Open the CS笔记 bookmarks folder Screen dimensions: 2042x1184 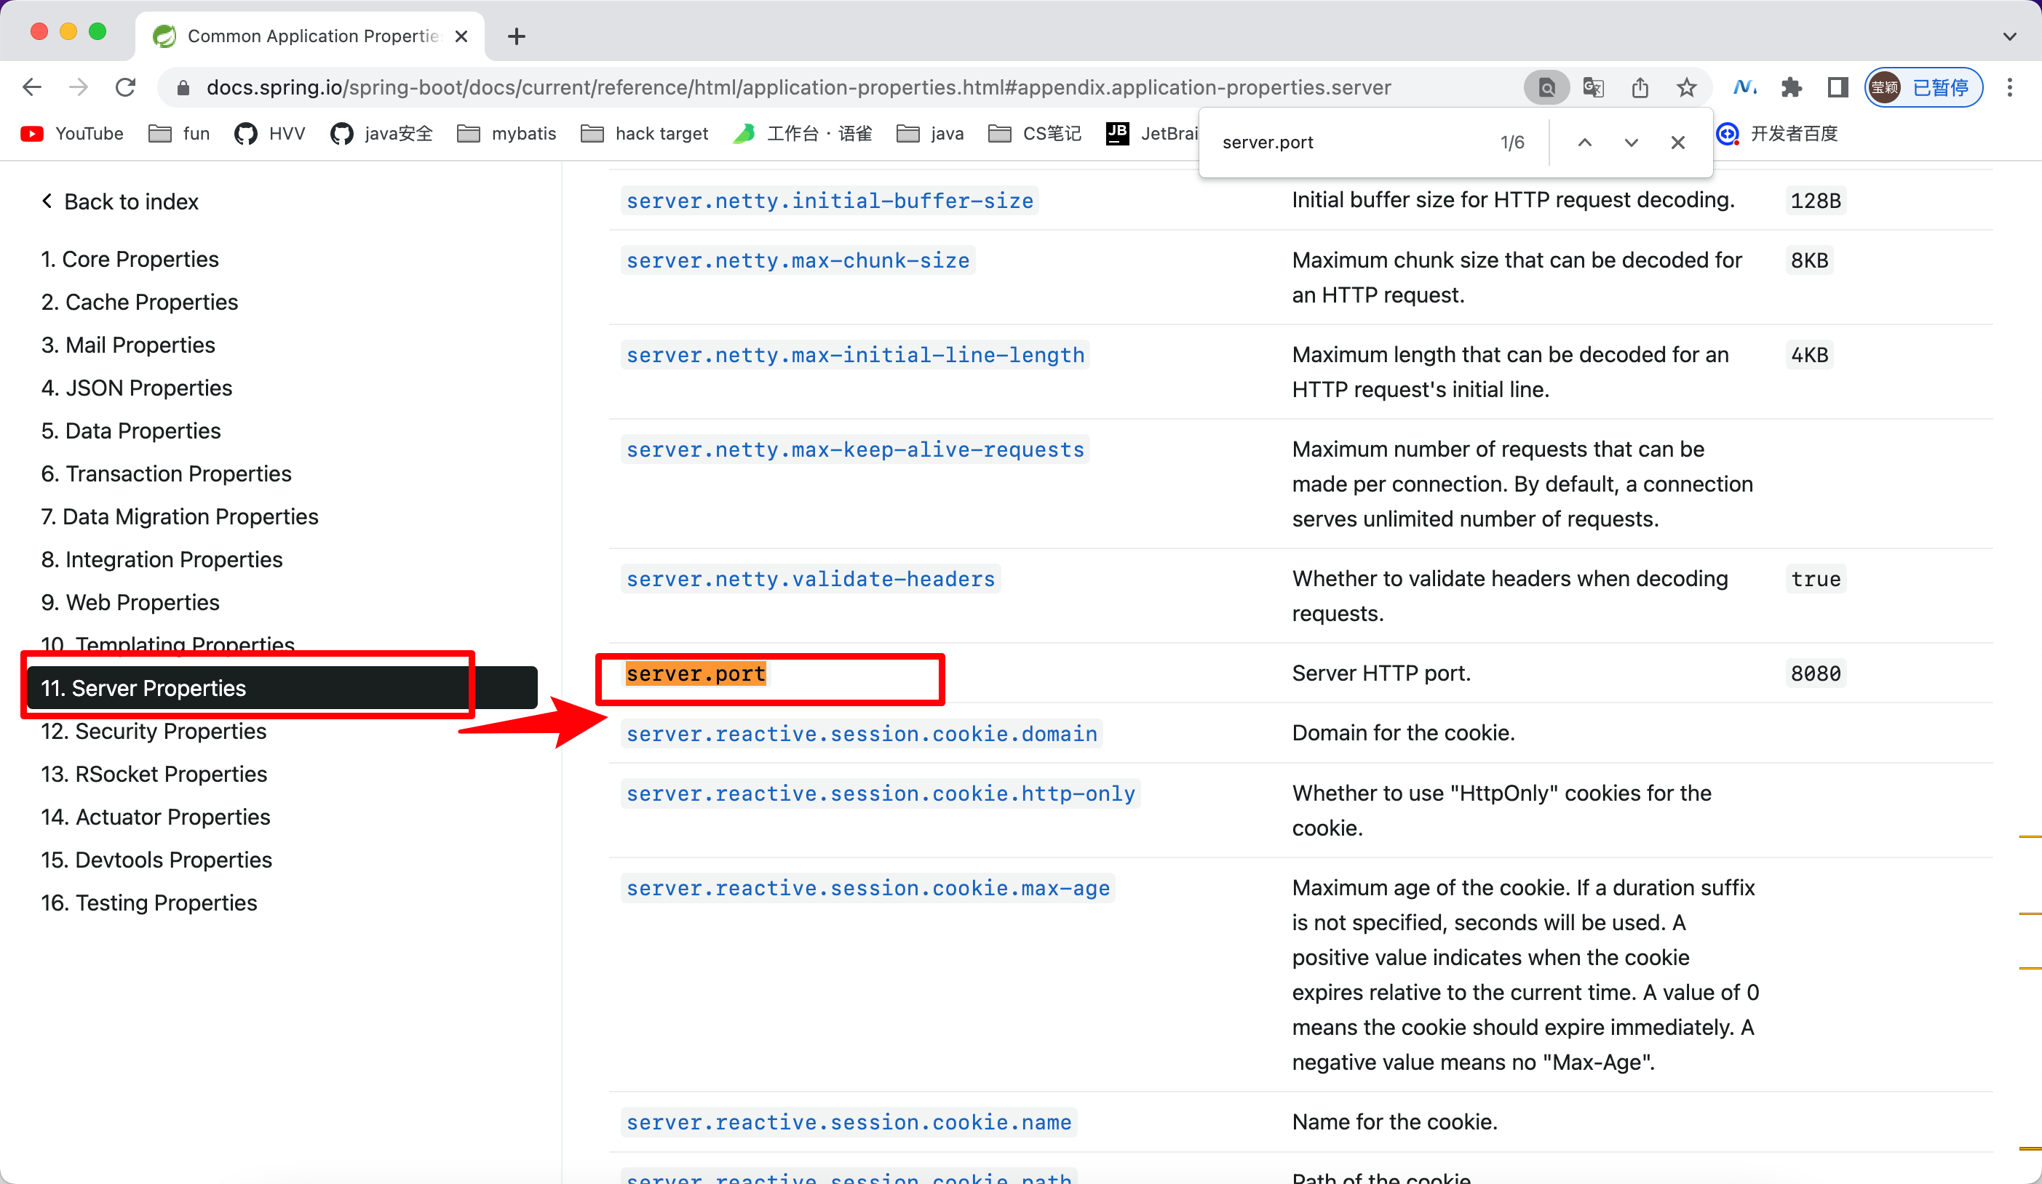(x=1035, y=134)
